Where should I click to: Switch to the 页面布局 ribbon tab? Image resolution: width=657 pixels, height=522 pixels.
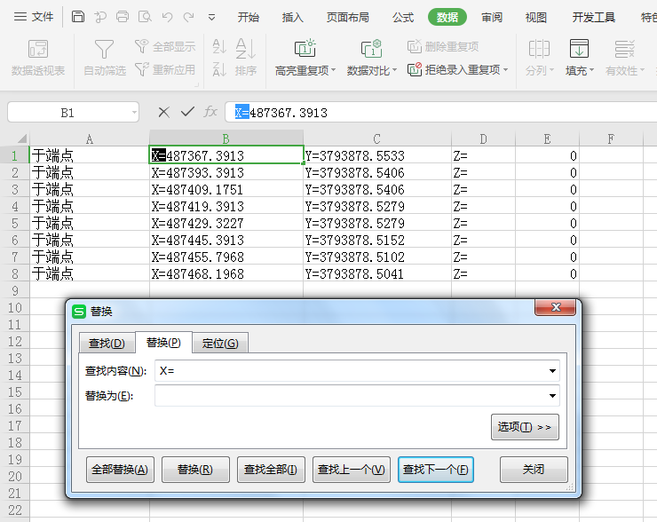(x=348, y=17)
